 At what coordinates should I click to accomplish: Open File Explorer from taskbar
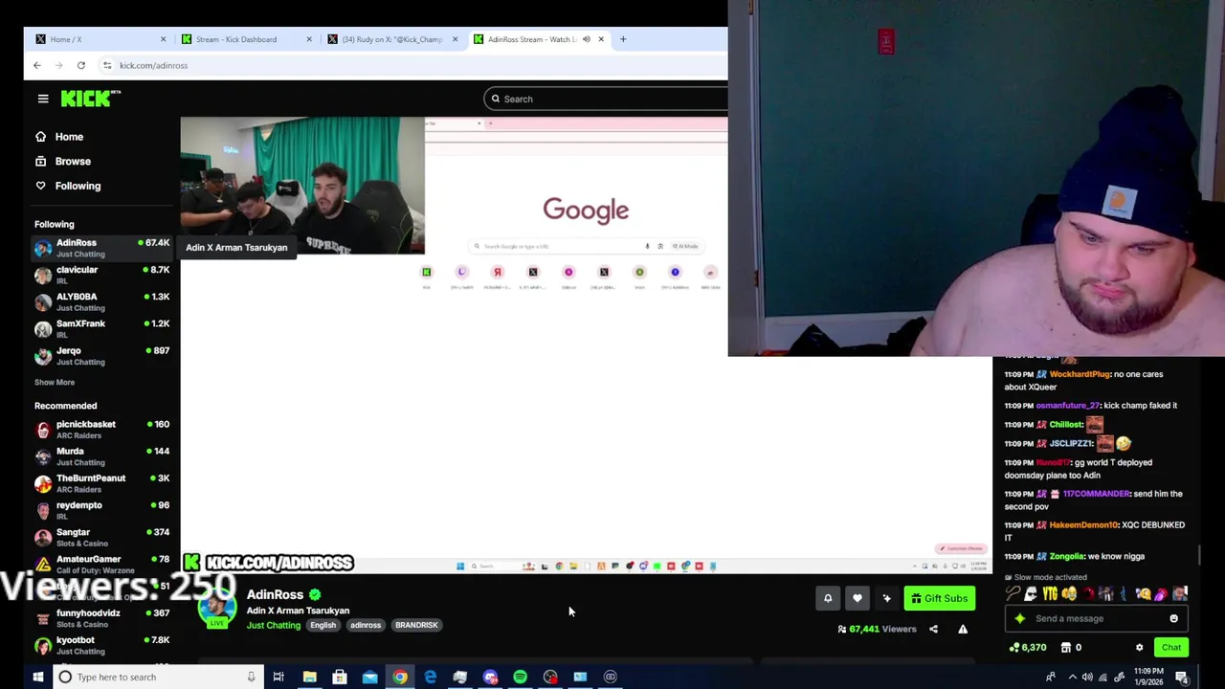click(309, 677)
